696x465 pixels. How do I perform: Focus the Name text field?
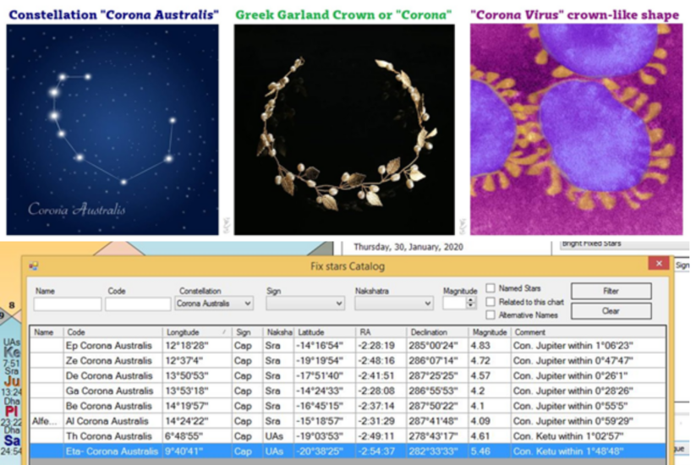coord(67,304)
